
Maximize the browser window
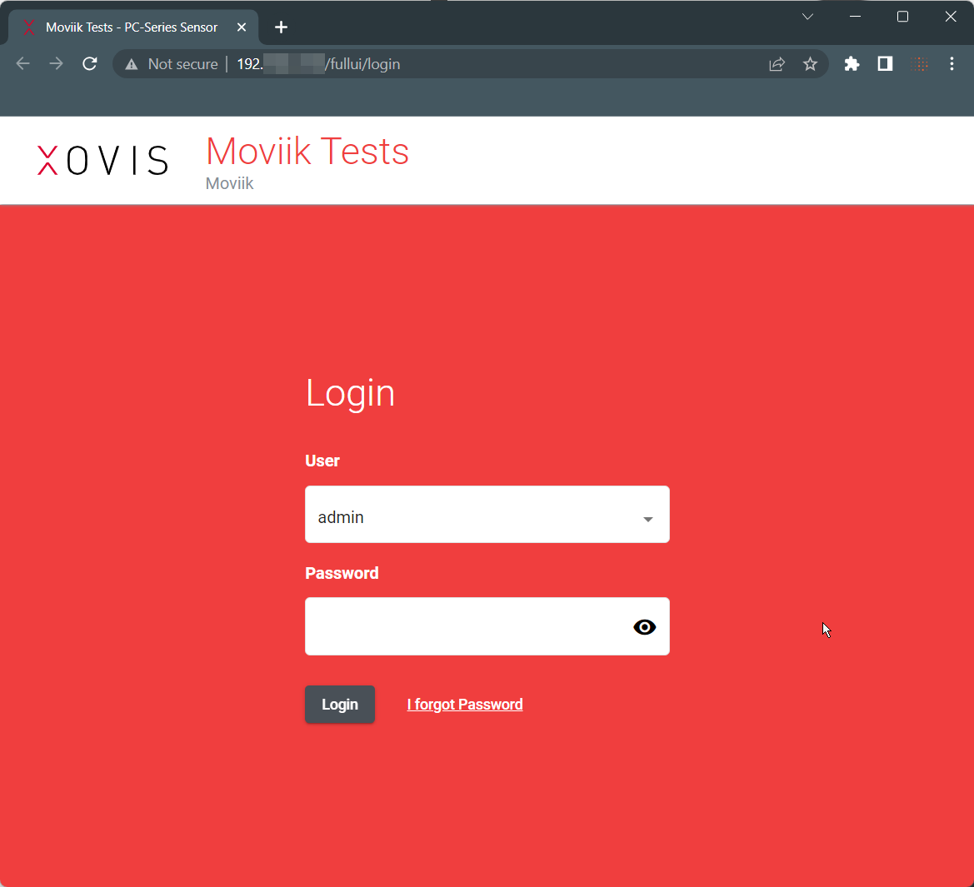[x=902, y=17]
